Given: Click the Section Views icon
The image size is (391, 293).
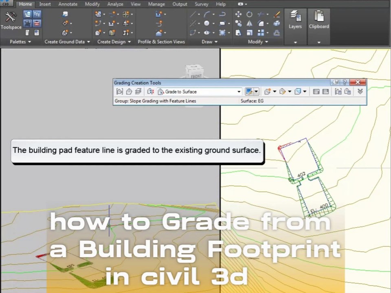Looking at the screenshot, I should click(159, 33).
